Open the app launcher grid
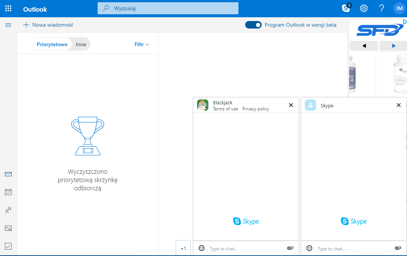Image resolution: width=407 pixels, height=256 pixels. coord(8,9)
